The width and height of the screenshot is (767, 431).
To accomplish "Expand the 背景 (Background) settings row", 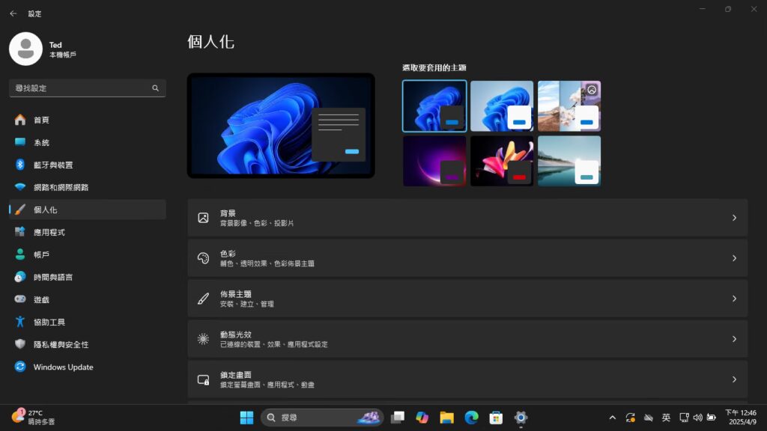I will pos(467,218).
